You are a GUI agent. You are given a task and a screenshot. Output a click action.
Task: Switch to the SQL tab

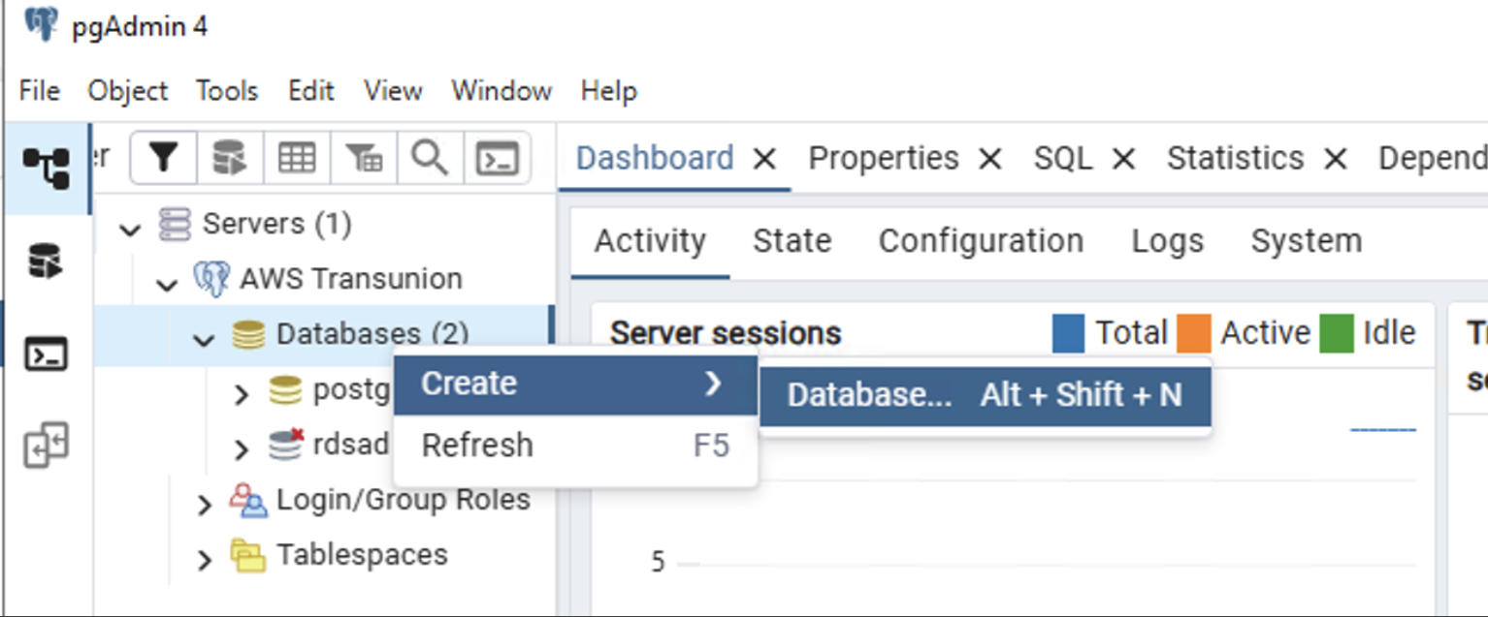[1063, 158]
